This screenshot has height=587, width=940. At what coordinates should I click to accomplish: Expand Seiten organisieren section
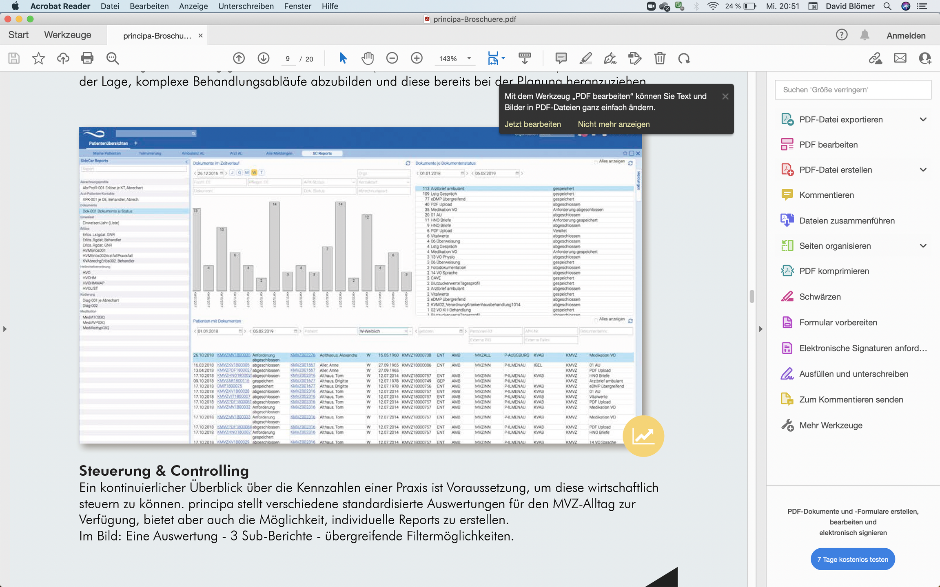point(923,246)
